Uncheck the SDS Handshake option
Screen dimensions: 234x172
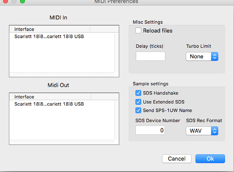click(138, 93)
